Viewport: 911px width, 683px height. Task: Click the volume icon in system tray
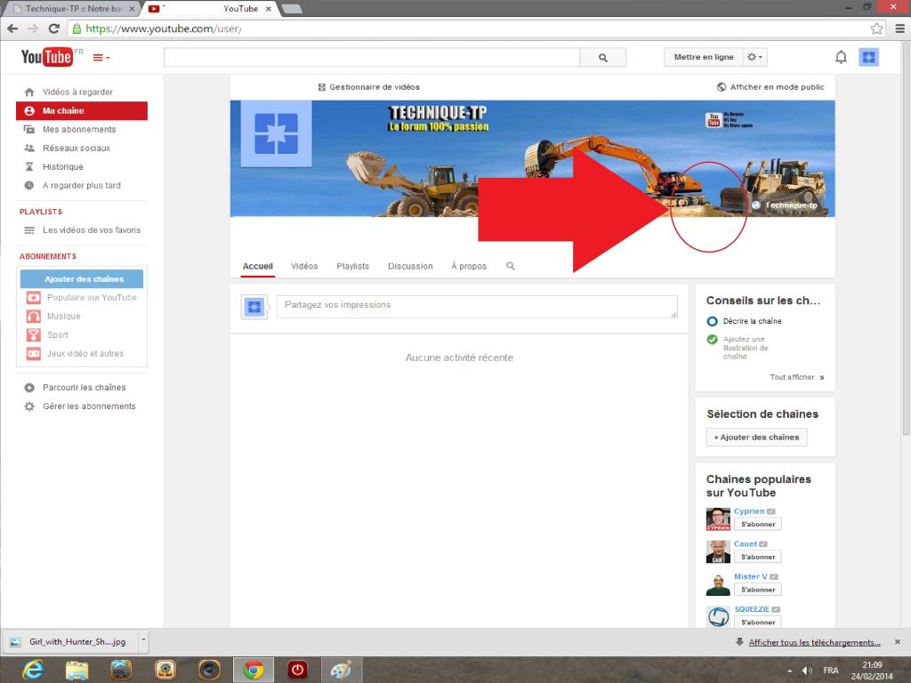[807, 671]
